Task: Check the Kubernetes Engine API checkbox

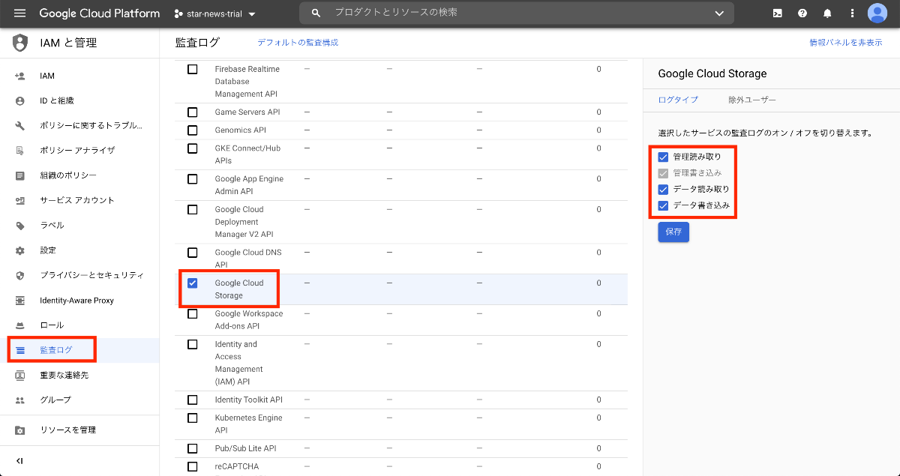Action: [193, 418]
